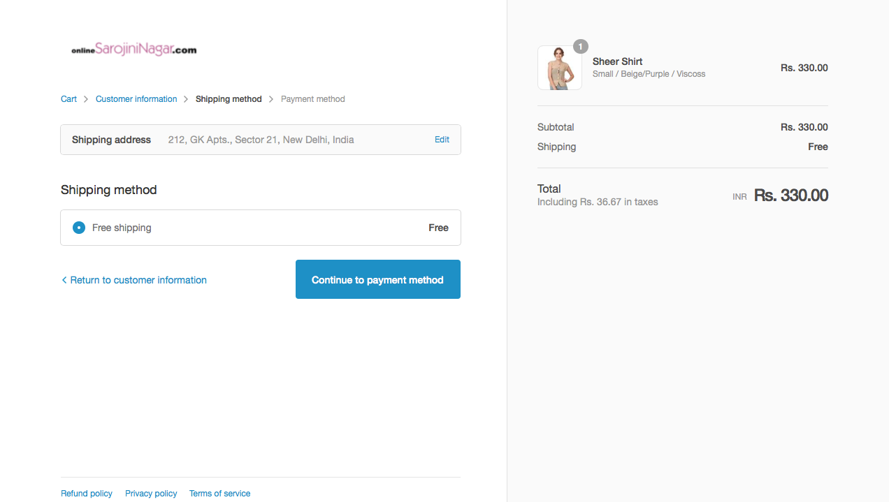Open the Privacy policy link
Viewport: 889px width, 502px height.
(151, 494)
